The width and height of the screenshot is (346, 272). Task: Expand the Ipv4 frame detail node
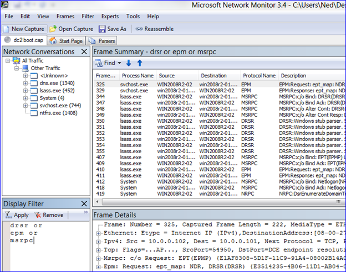98,242
